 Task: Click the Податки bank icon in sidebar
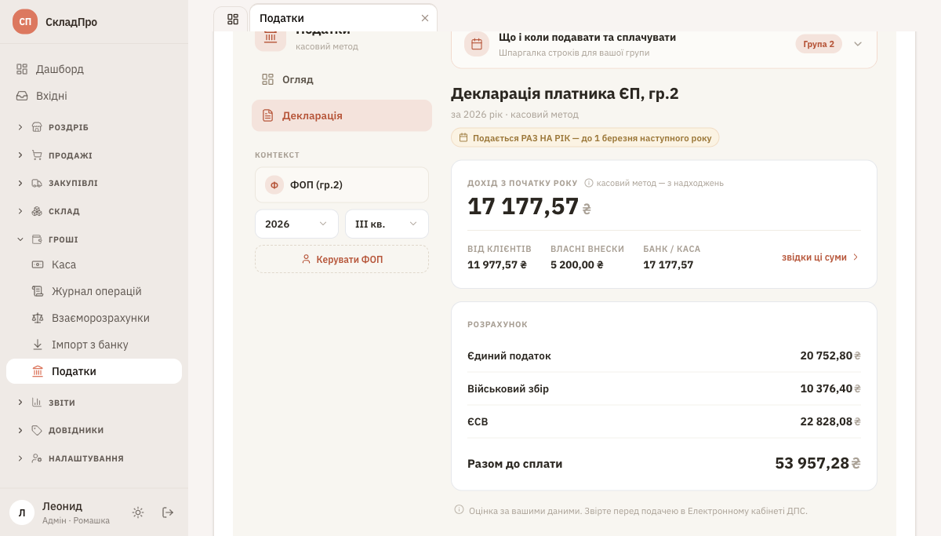click(38, 371)
